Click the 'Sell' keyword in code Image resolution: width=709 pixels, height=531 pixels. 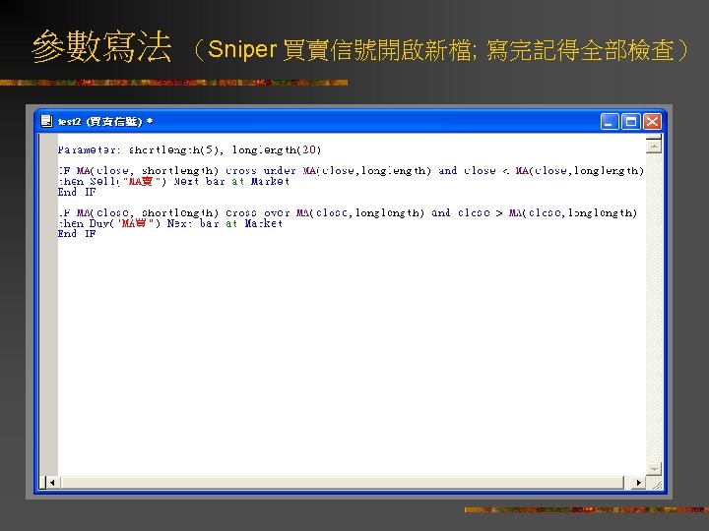point(102,182)
